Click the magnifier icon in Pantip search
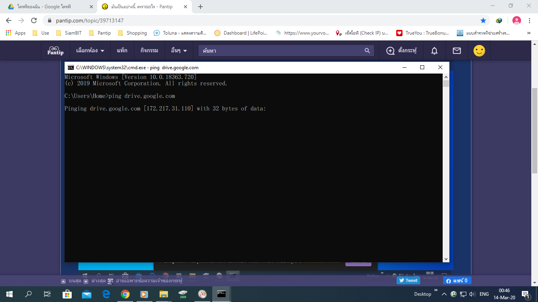 (367, 50)
